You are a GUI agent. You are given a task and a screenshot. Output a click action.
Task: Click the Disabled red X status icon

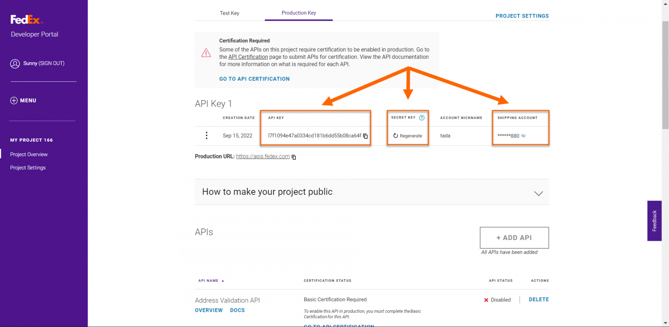[x=486, y=300]
